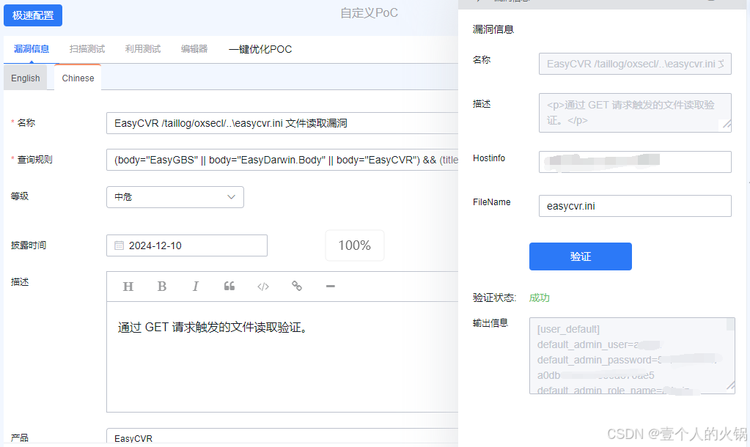750x447 pixels.
Task: Open the 一键优化POC tab
Action: 260,49
